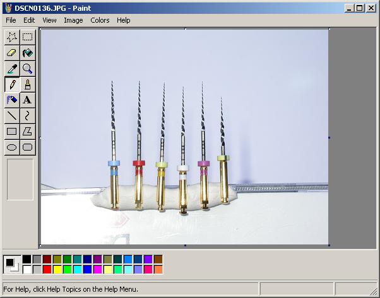Pick the lime green swatch
The height and width of the screenshot is (298, 380).
[68, 270]
